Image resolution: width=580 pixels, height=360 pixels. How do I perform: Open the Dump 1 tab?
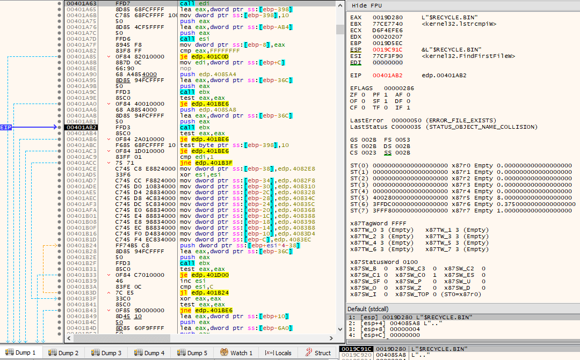[21, 352]
